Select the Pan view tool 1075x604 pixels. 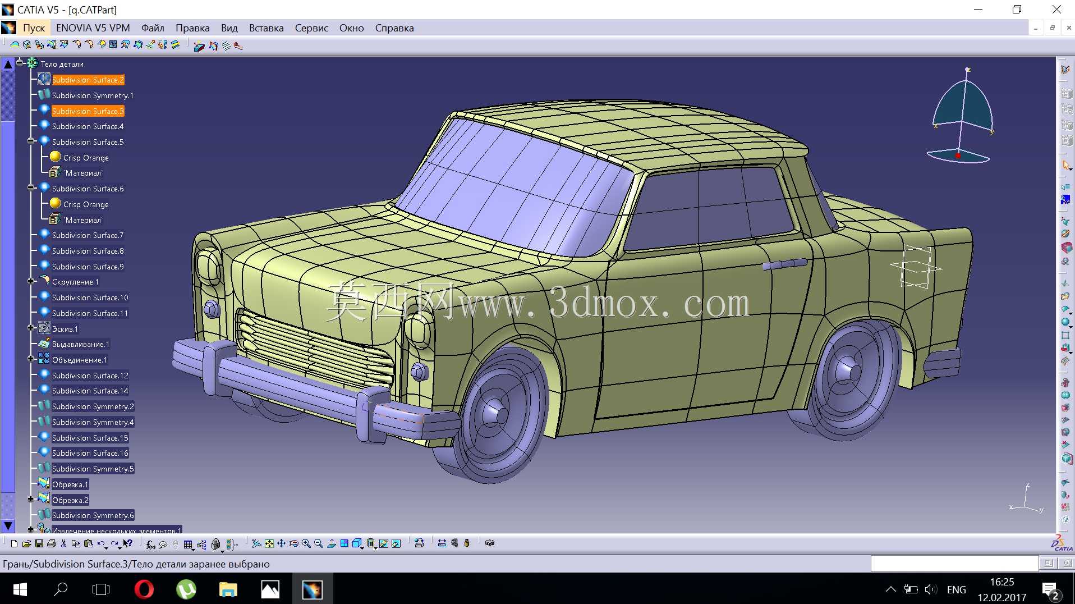pos(282,543)
